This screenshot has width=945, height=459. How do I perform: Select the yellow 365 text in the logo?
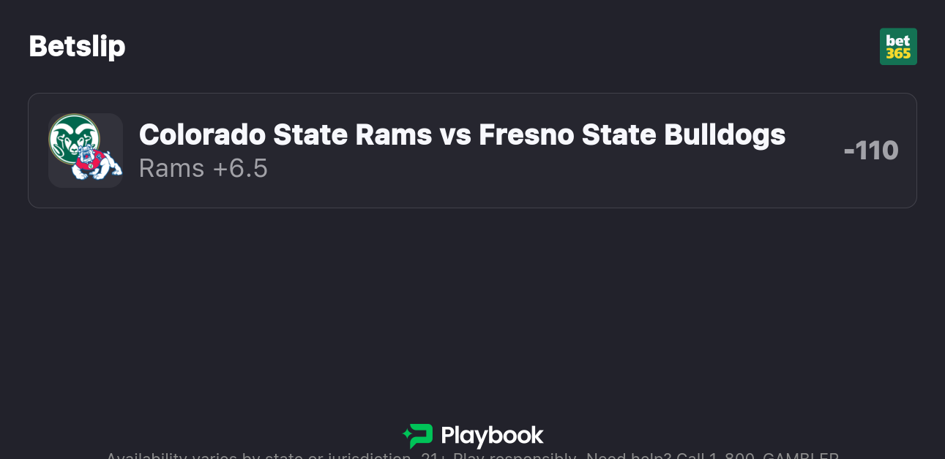pyautogui.click(x=898, y=53)
